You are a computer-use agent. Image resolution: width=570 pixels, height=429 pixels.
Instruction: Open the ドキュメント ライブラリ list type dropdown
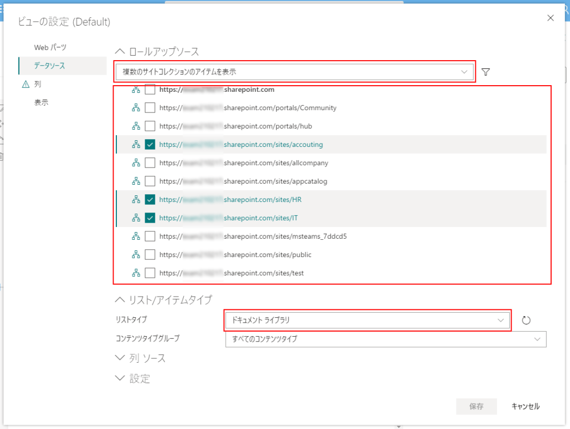coord(367,320)
